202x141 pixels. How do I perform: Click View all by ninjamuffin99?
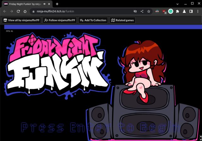(x=21, y=20)
